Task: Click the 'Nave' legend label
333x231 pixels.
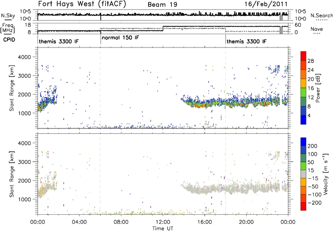Action: (x=317, y=29)
